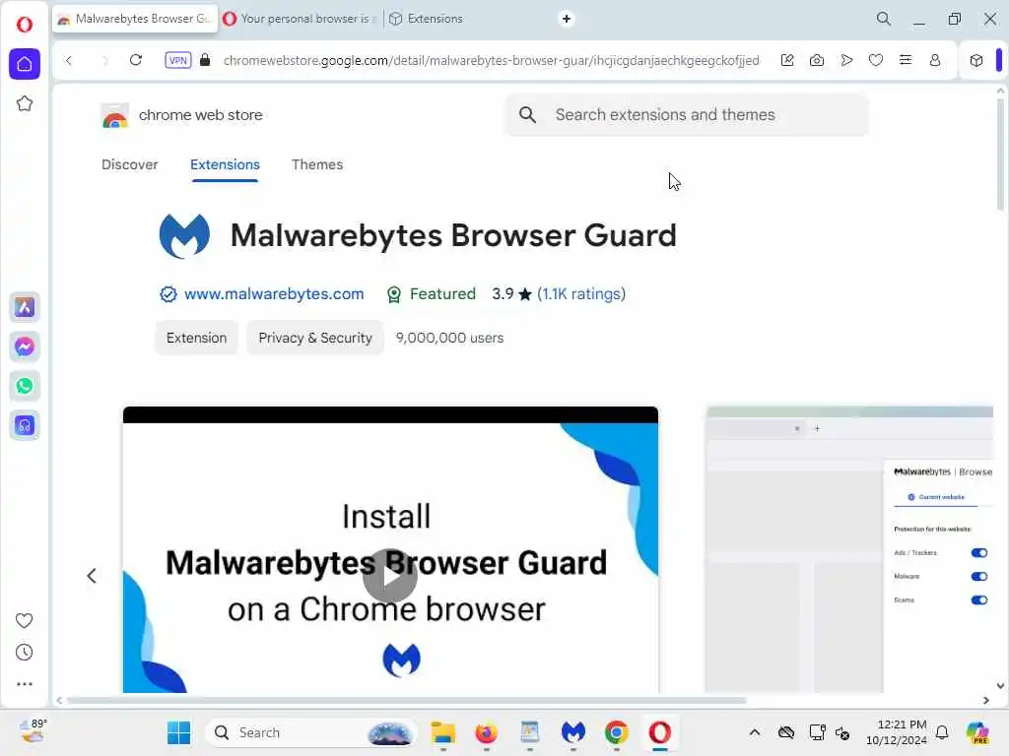The image size is (1009, 756).
Task: Go back with the back arrow
Action: tap(69, 60)
